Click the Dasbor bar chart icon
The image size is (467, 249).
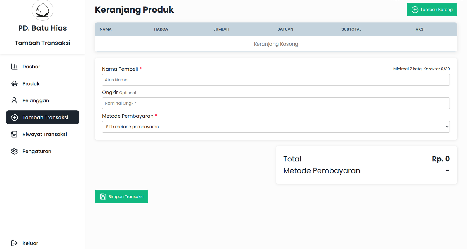tap(14, 67)
